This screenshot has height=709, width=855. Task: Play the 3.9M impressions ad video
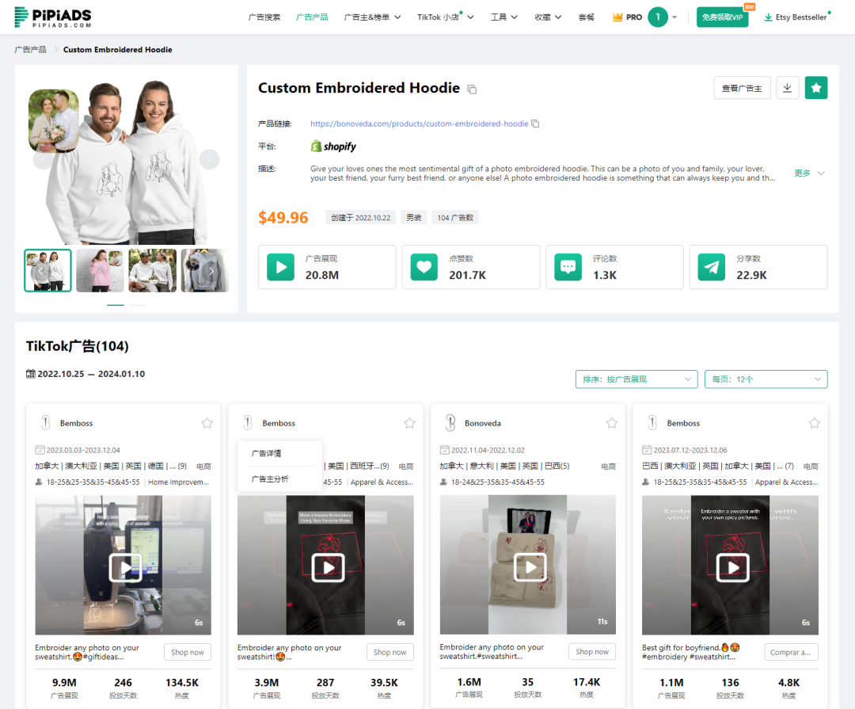click(328, 568)
